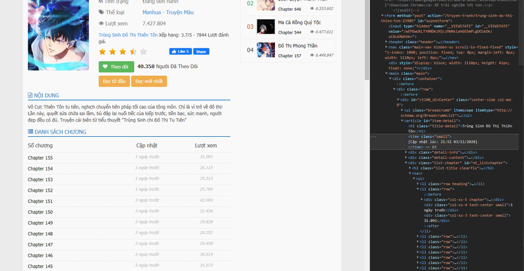
Task: Expand the div detail-info node
Action: [406, 152]
